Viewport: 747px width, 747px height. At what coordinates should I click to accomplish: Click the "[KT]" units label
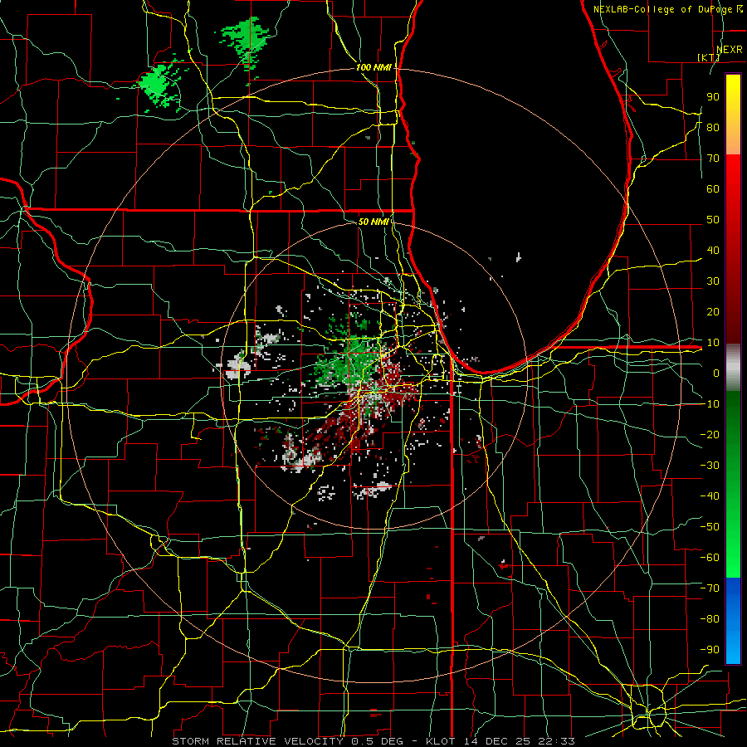tap(709, 57)
